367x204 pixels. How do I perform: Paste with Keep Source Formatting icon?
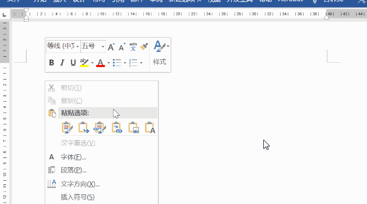(67, 128)
